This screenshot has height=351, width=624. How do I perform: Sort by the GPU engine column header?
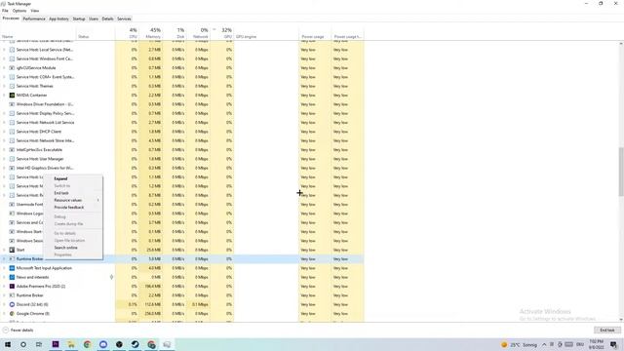[x=266, y=33]
